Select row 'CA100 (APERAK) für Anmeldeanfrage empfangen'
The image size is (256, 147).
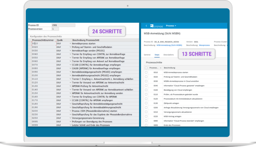pos(96,68)
